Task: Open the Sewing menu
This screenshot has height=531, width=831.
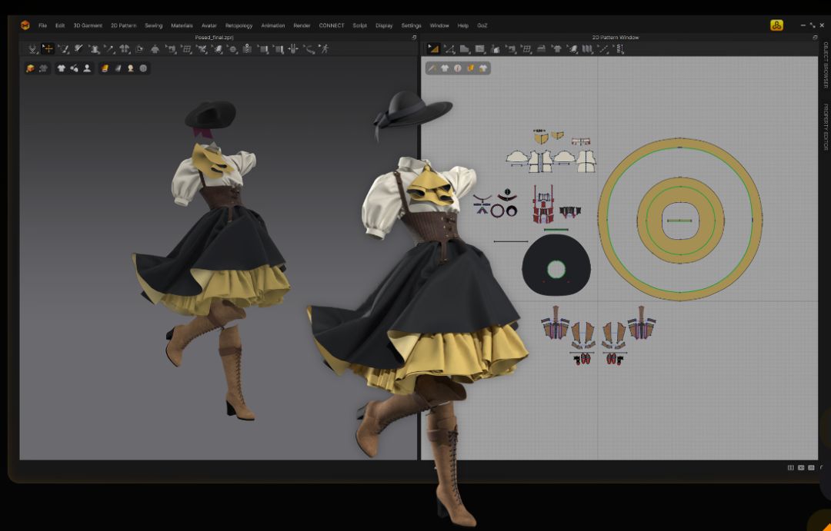Action: tap(154, 25)
